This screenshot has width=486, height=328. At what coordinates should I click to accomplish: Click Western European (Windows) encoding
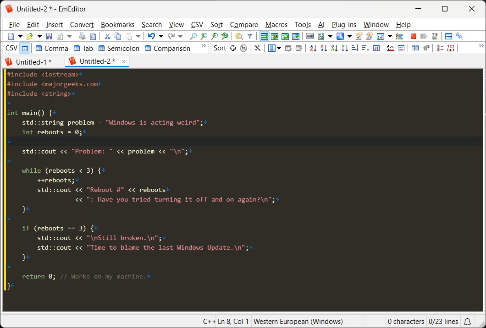point(298,322)
